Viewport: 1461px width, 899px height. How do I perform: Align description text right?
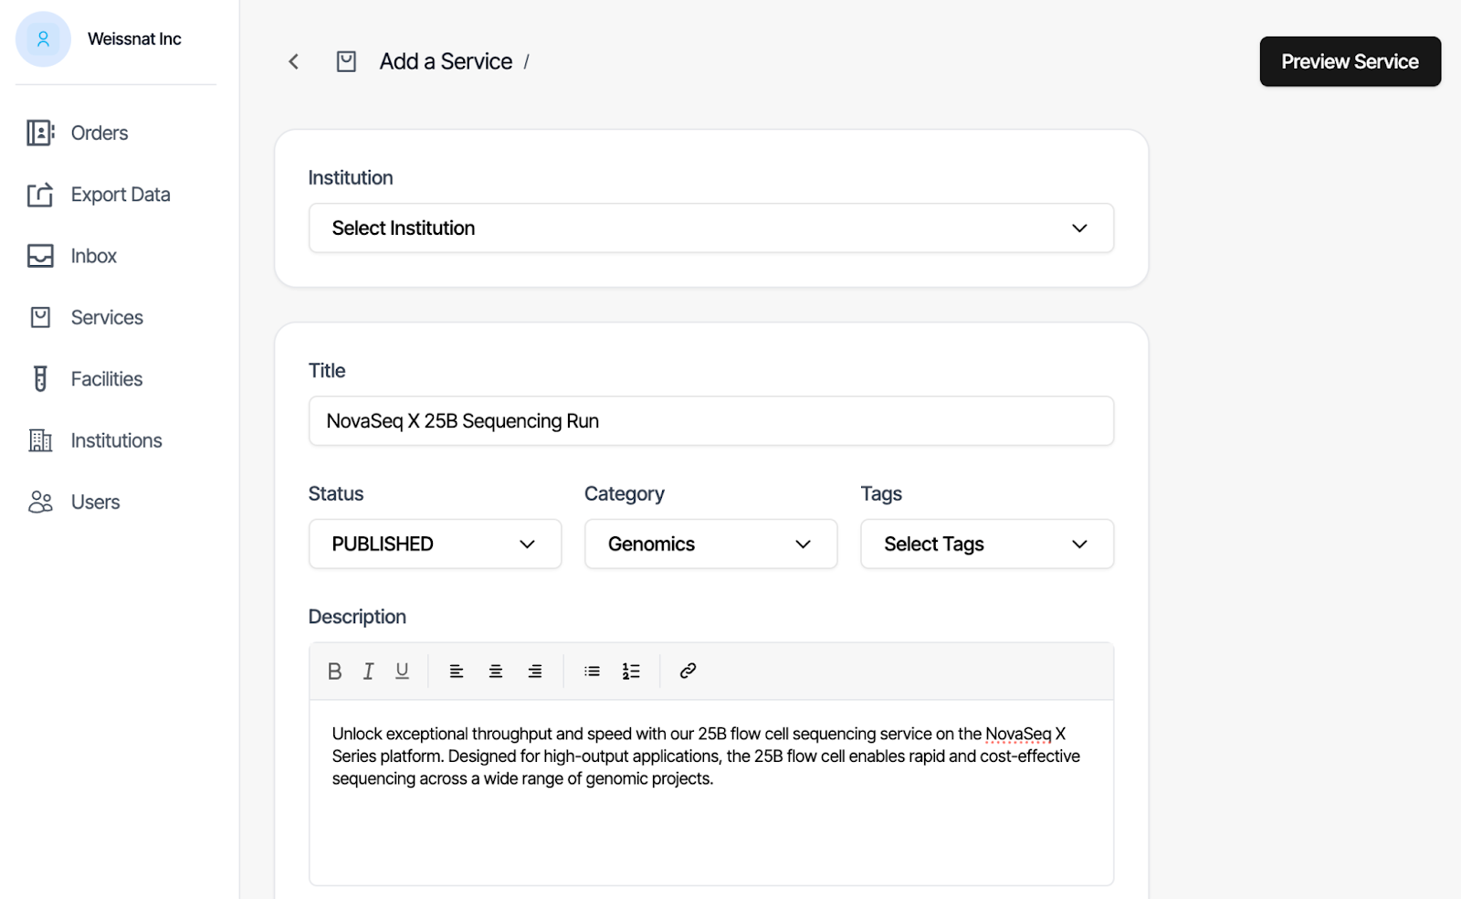point(535,672)
